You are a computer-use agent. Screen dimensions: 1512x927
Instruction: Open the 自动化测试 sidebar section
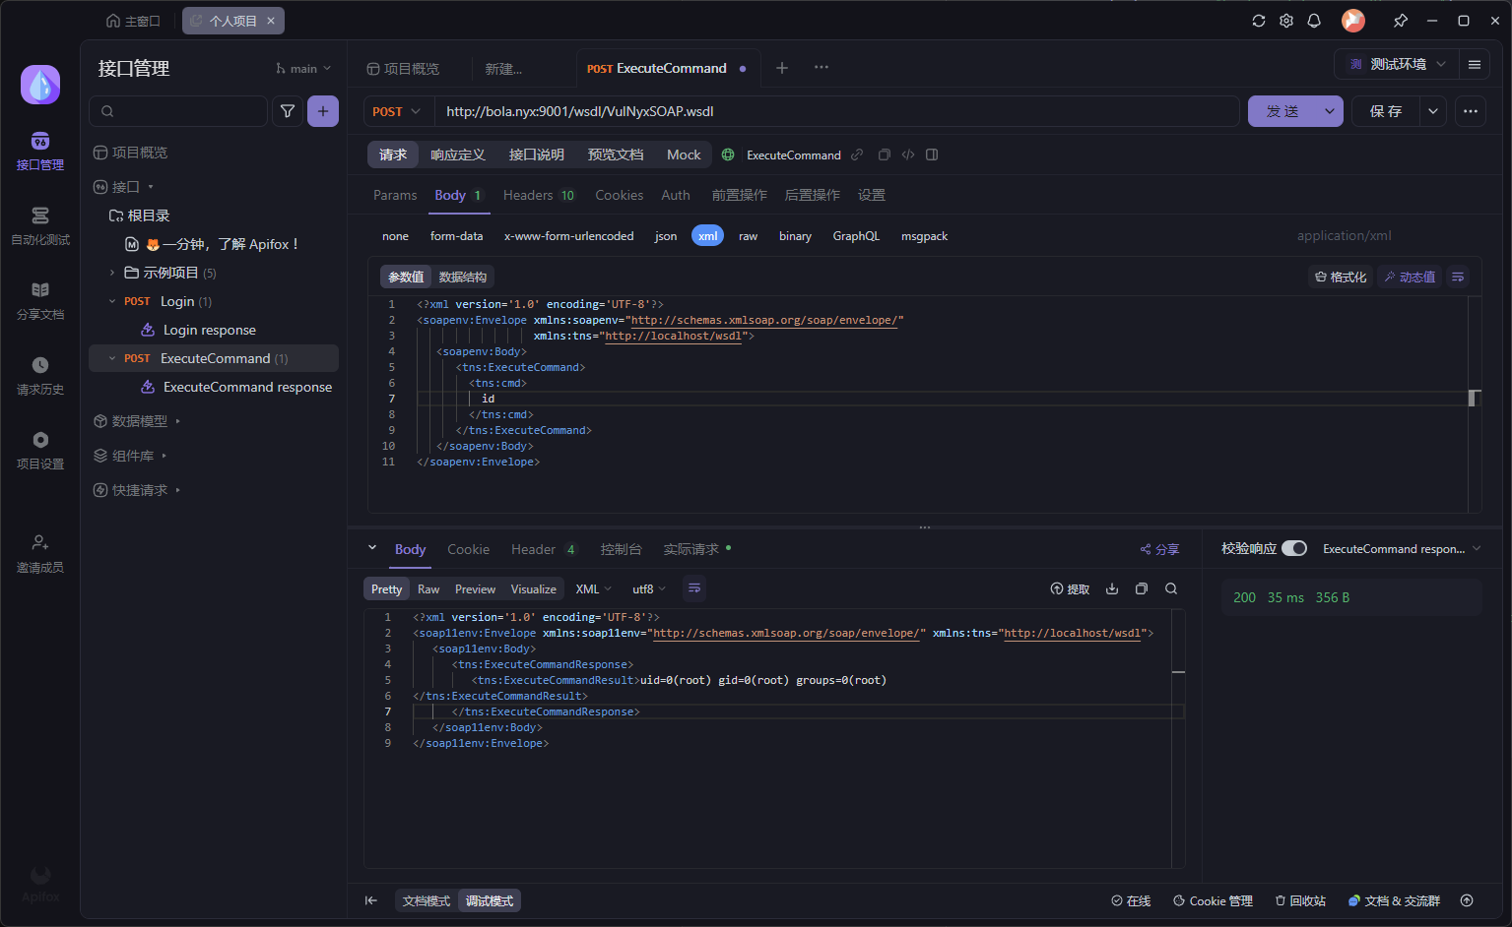[x=40, y=225]
